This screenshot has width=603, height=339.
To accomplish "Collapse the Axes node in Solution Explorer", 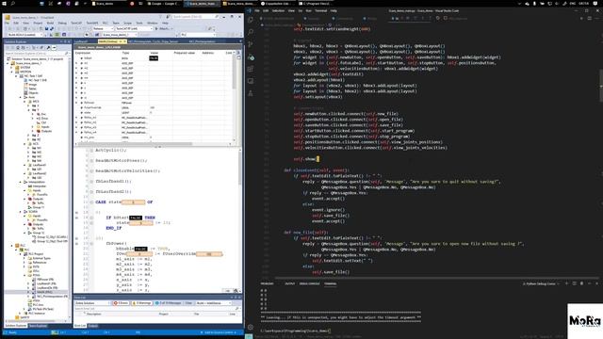I will (21, 97).
